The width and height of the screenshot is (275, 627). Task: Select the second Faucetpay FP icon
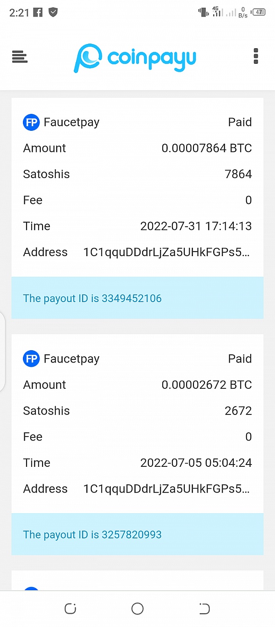click(x=31, y=358)
